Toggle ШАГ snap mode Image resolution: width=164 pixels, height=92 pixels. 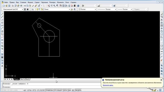pos(25,90)
